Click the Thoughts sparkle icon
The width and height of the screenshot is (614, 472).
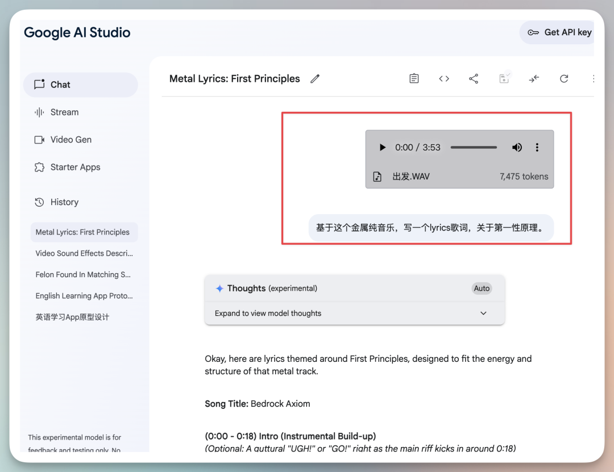pos(219,289)
